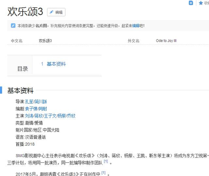Open actress 杨紫 link
This screenshot has width=209, height=176.
[x=62, y=116]
